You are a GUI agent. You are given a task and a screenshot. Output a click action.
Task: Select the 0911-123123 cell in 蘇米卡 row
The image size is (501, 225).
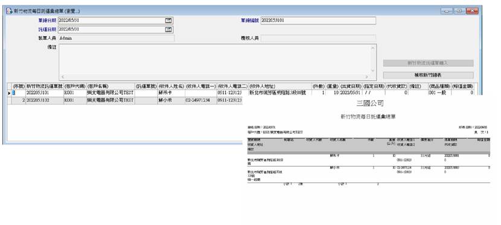[232, 93]
